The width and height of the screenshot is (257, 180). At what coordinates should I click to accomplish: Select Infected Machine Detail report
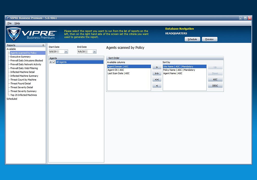(x=22, y=72)
